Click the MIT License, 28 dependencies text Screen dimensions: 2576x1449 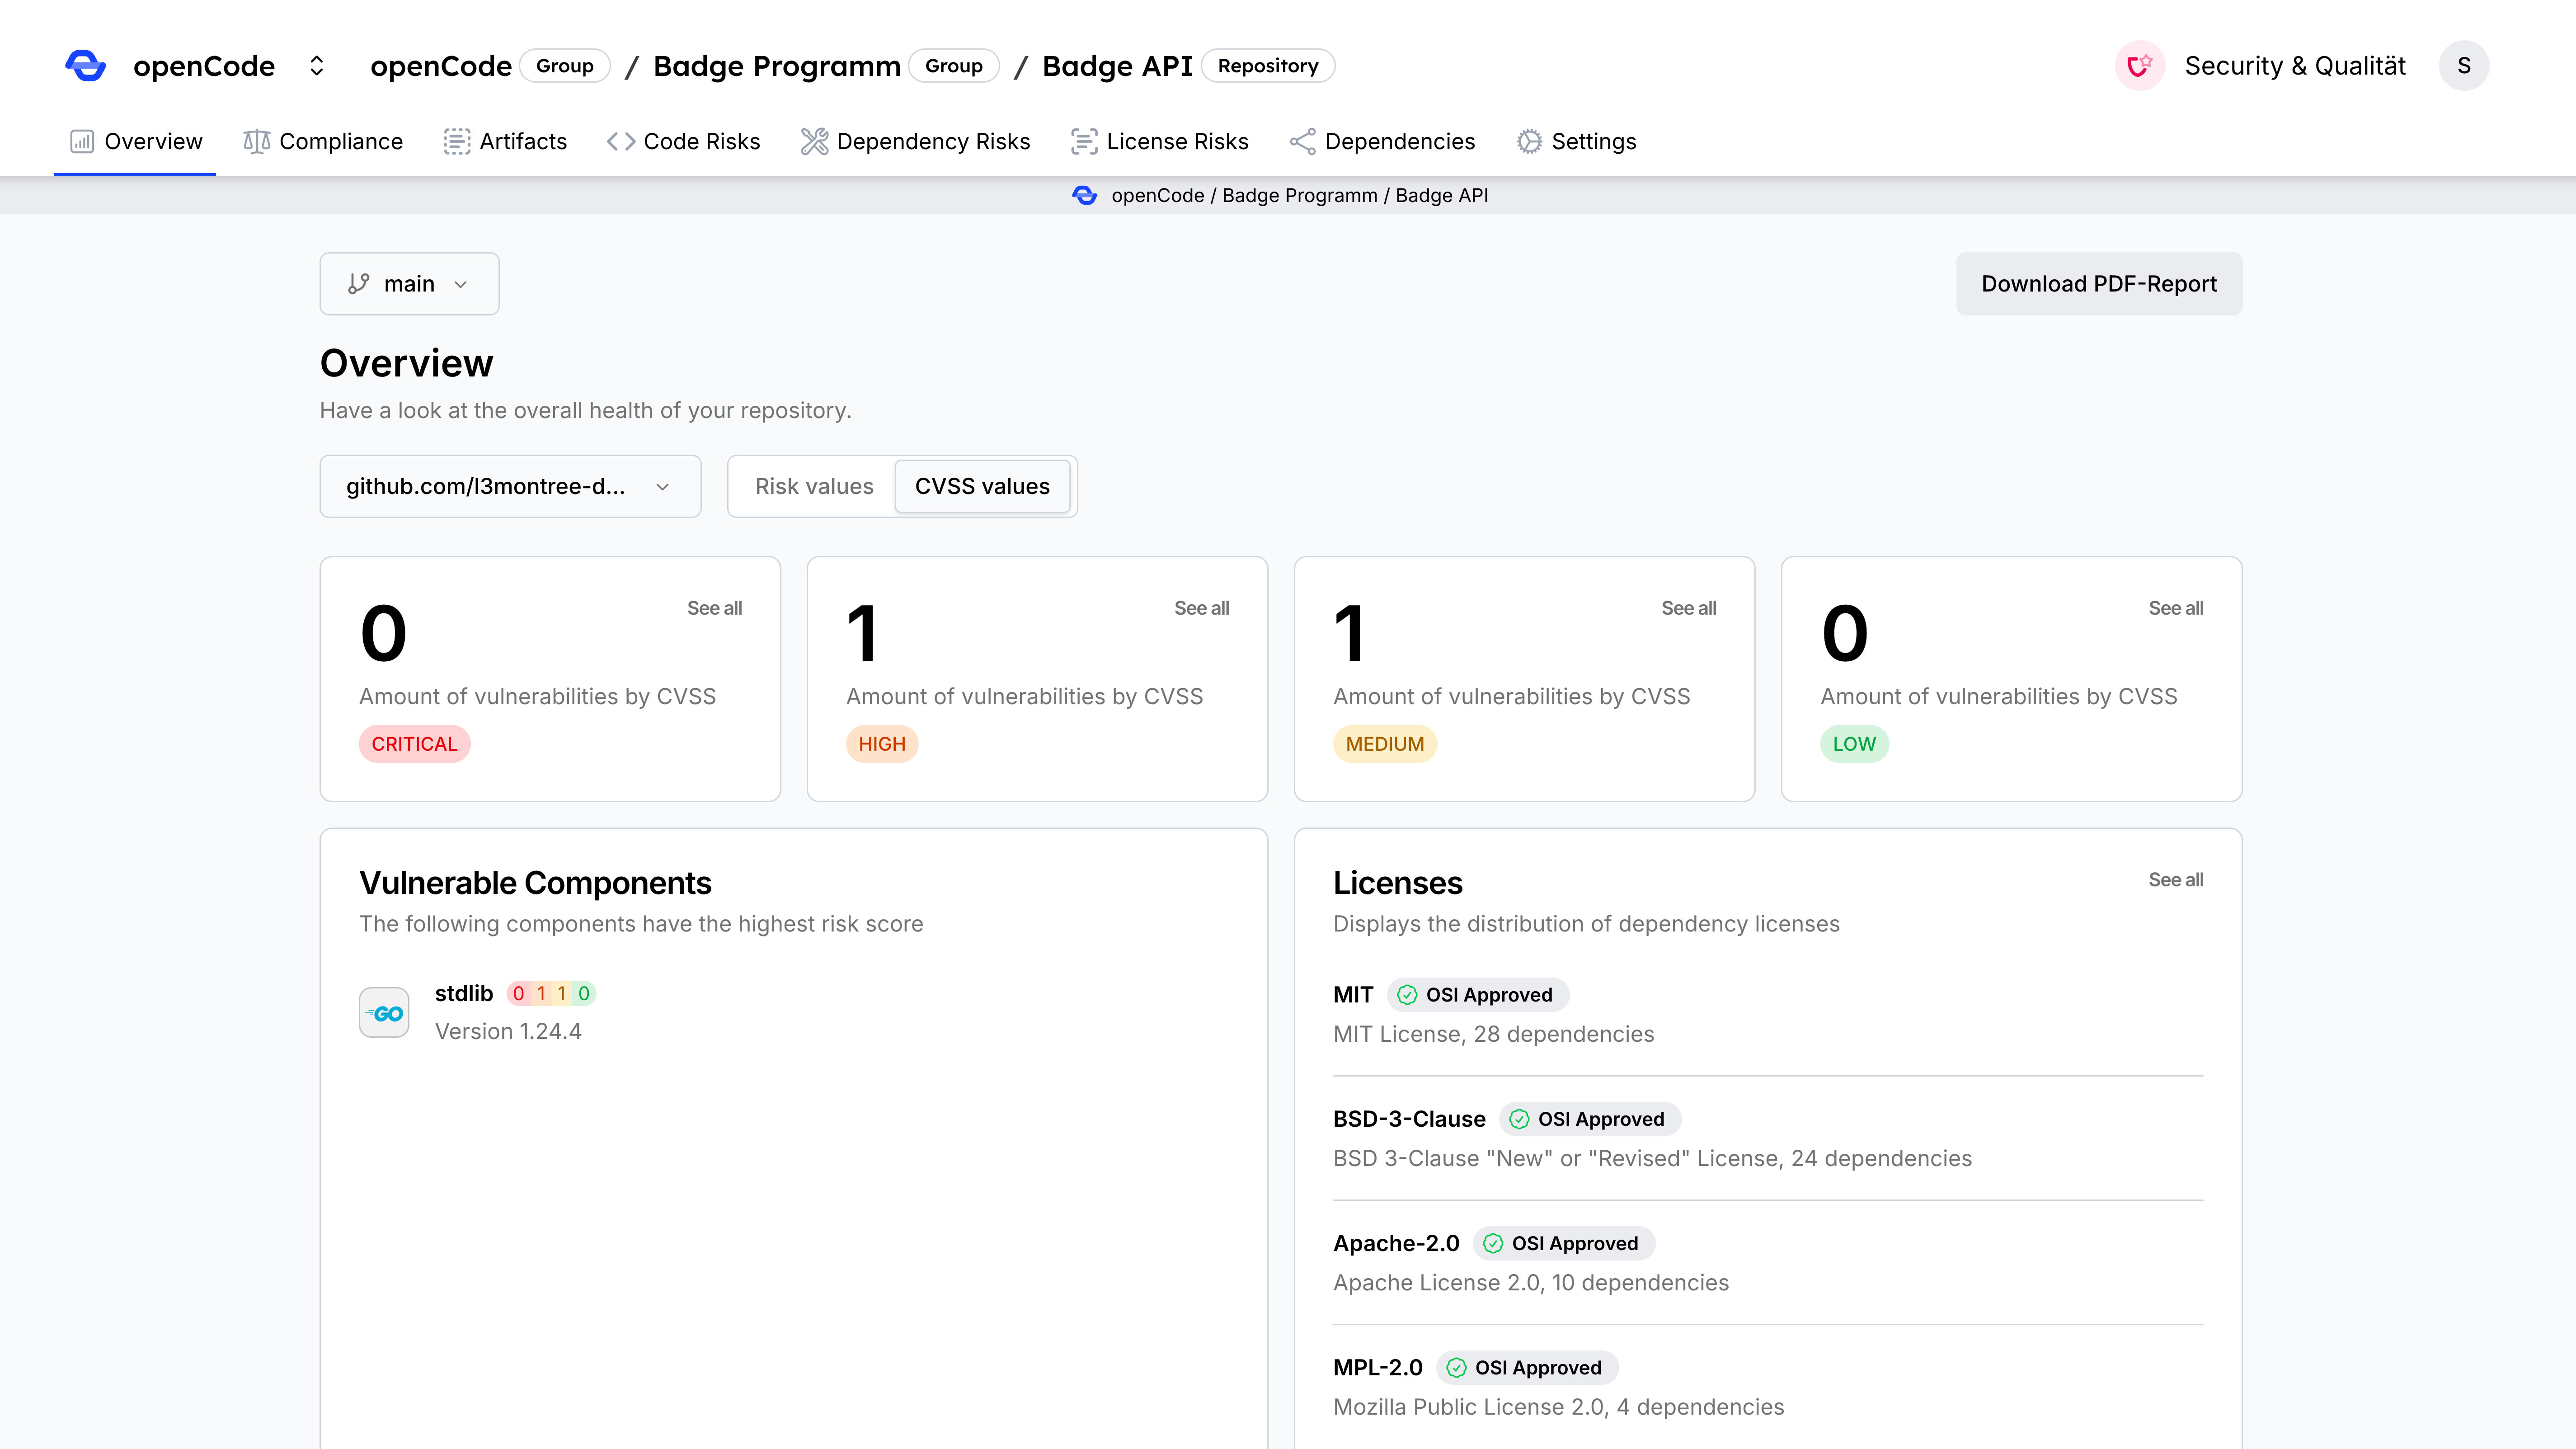[x=1494, y=1034]
